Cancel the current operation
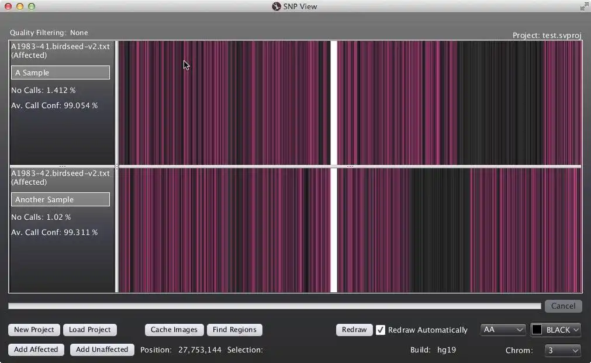 pos(563,306)
